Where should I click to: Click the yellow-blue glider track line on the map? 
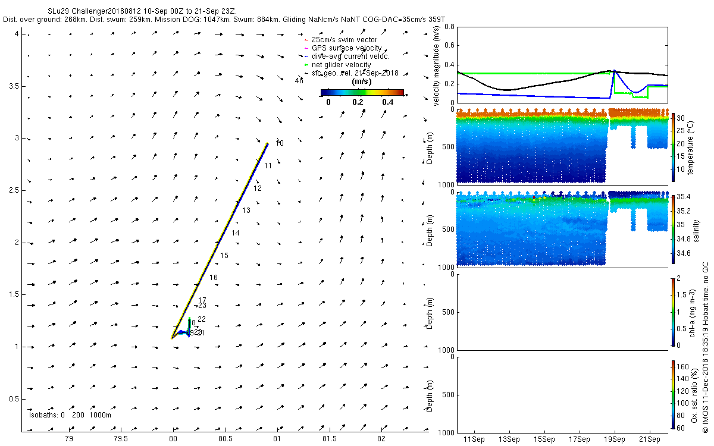coord(220,241)
